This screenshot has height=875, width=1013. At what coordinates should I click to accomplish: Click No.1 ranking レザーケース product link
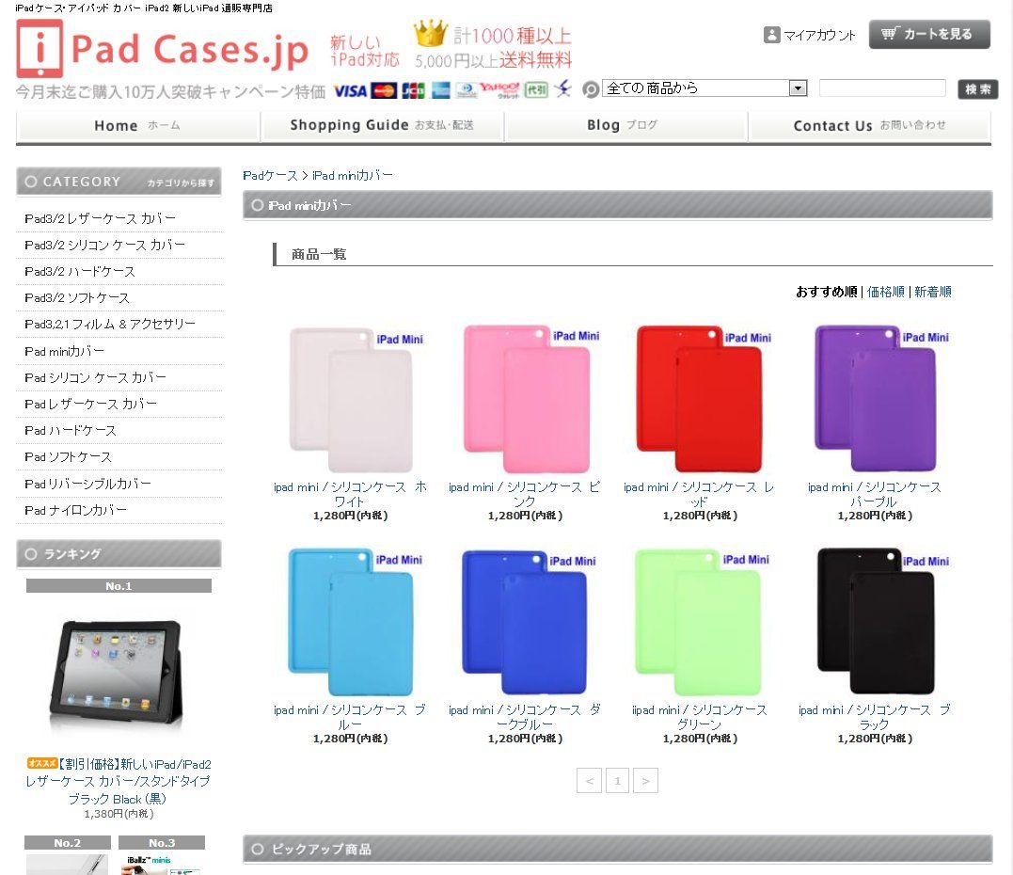119,781
